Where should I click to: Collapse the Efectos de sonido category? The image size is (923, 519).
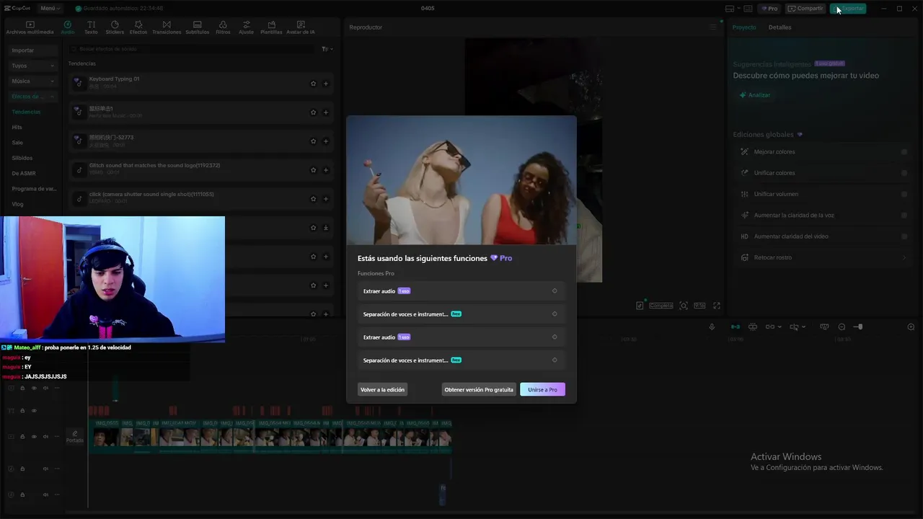click(x=32, y=97)
